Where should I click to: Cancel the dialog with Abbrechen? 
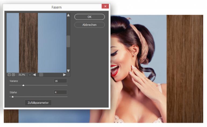coord(90,25)
